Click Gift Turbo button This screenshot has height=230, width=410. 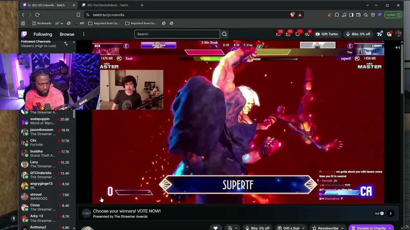click(x=326, y=34)
